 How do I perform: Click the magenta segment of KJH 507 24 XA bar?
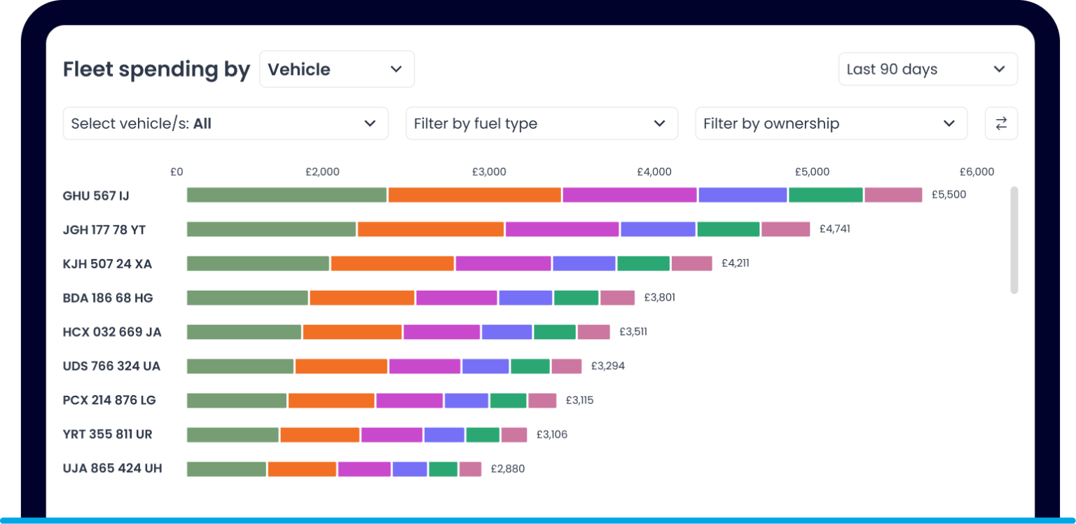[503, 263]
